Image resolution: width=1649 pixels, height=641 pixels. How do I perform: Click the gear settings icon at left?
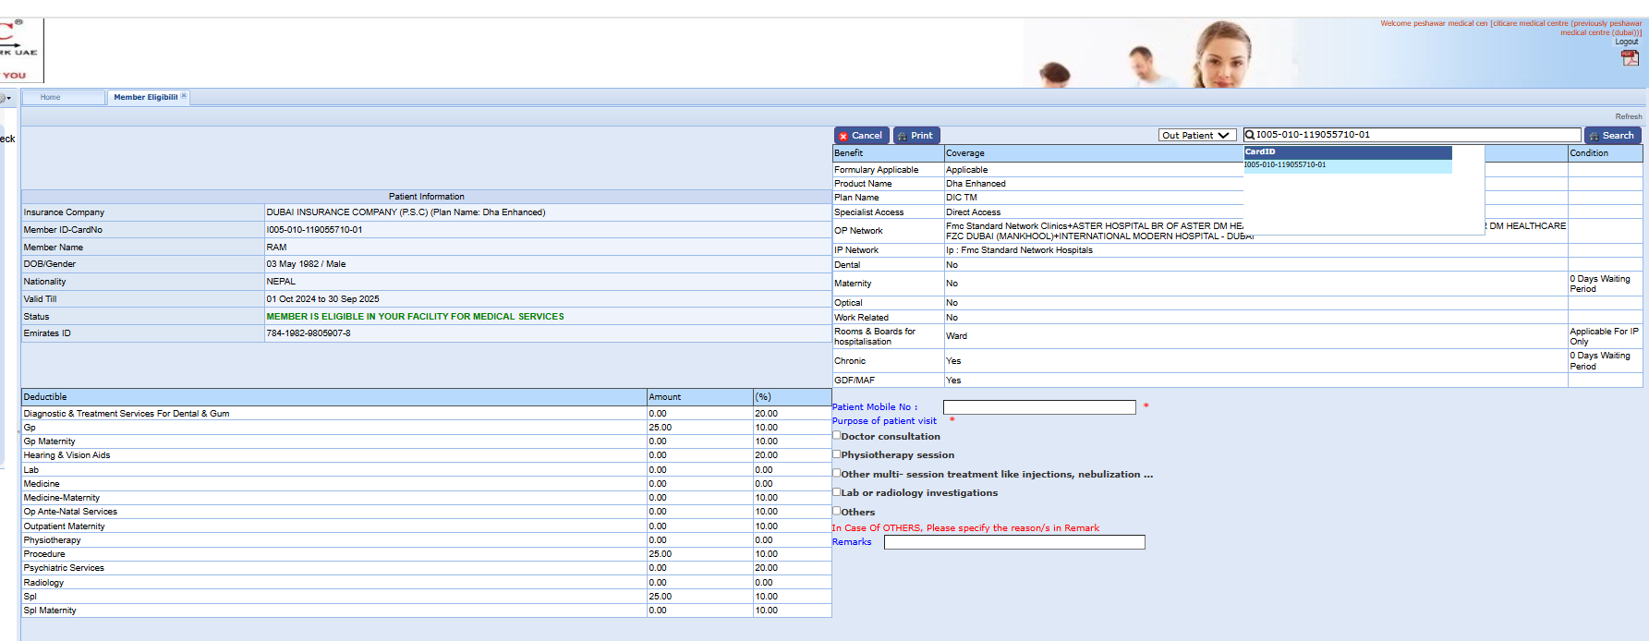pyautogui.click(x=5, y=98)
